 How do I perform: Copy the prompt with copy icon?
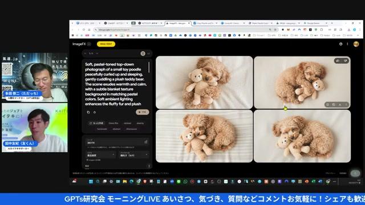(88, 112)
